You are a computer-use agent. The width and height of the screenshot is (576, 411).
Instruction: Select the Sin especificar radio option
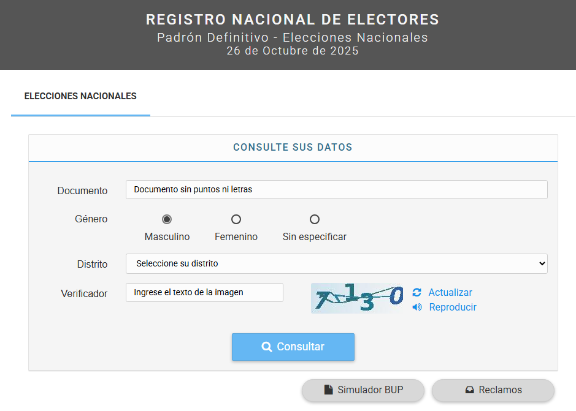pos(315,219)
